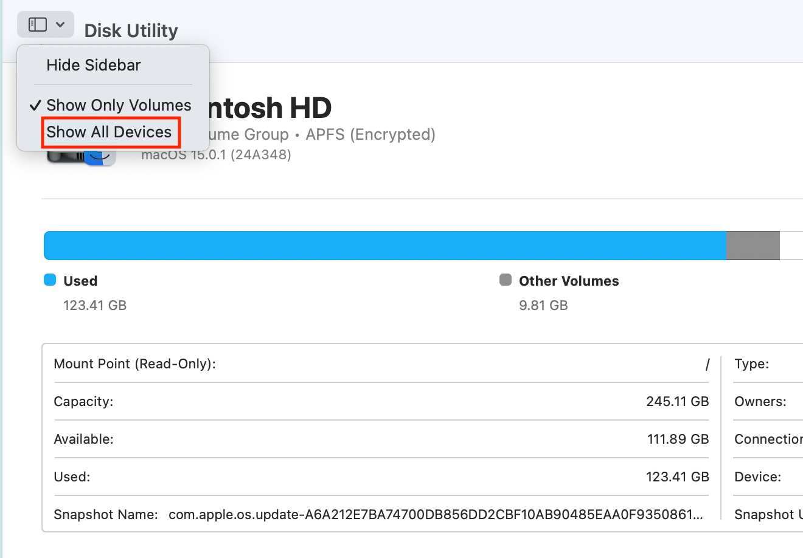The height and width of the screenshot is (558, 803).
Task: Click the checkmark next to Show Only Volumes
Action: point(35,105)
